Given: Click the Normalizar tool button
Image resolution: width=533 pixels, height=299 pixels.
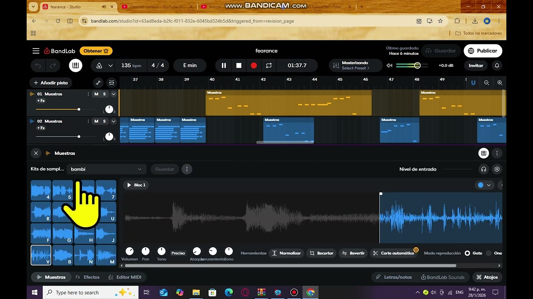Looking at the screenshot, I should point(286,253).
